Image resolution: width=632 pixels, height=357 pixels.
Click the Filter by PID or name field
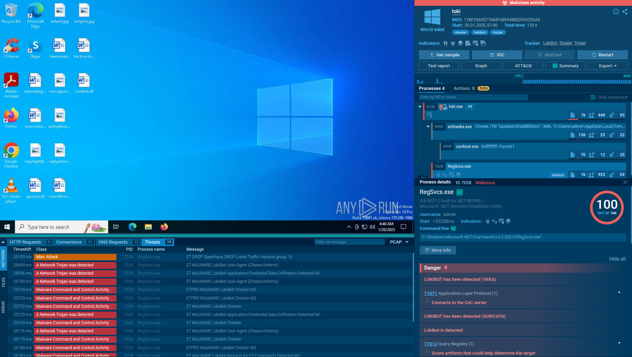pyautogui.click(x=473, y=97)
